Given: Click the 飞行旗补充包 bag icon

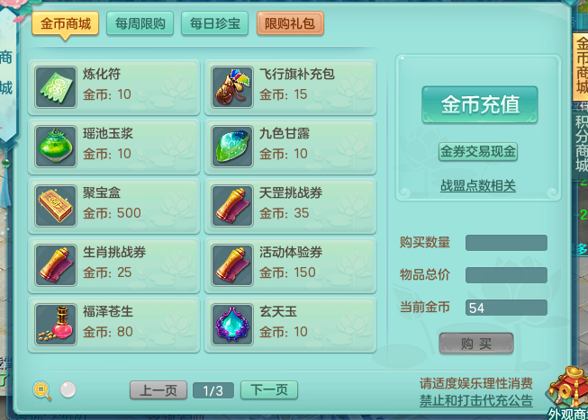Looking at the screenshot, I should pyautogui.click(x=232, y=87).
